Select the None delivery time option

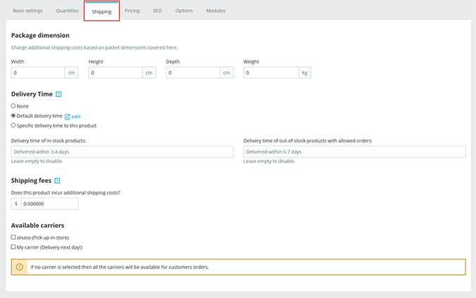click(x=13, y=105)
